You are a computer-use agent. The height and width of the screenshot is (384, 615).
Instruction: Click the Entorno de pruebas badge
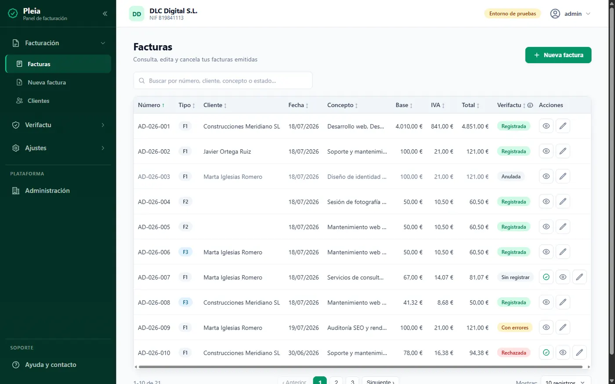point(513,14)
